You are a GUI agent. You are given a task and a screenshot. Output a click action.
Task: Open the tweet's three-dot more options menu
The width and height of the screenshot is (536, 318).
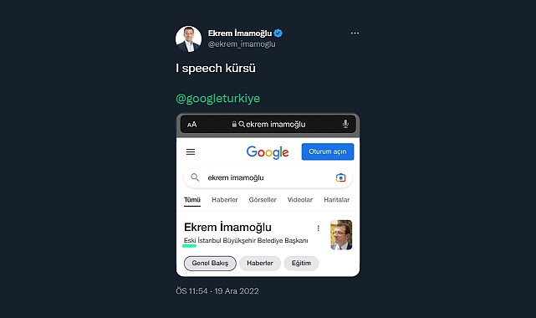(x=355, y=33)
